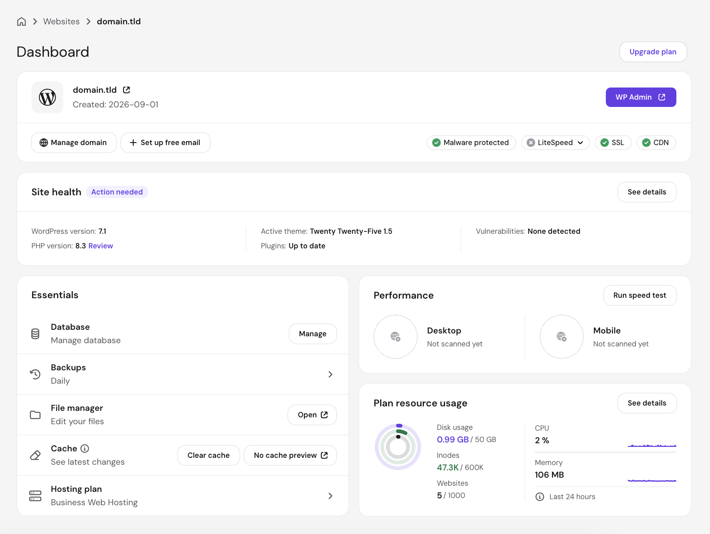
Task: Click the Malware protected status badge
Action: point(471,143)
